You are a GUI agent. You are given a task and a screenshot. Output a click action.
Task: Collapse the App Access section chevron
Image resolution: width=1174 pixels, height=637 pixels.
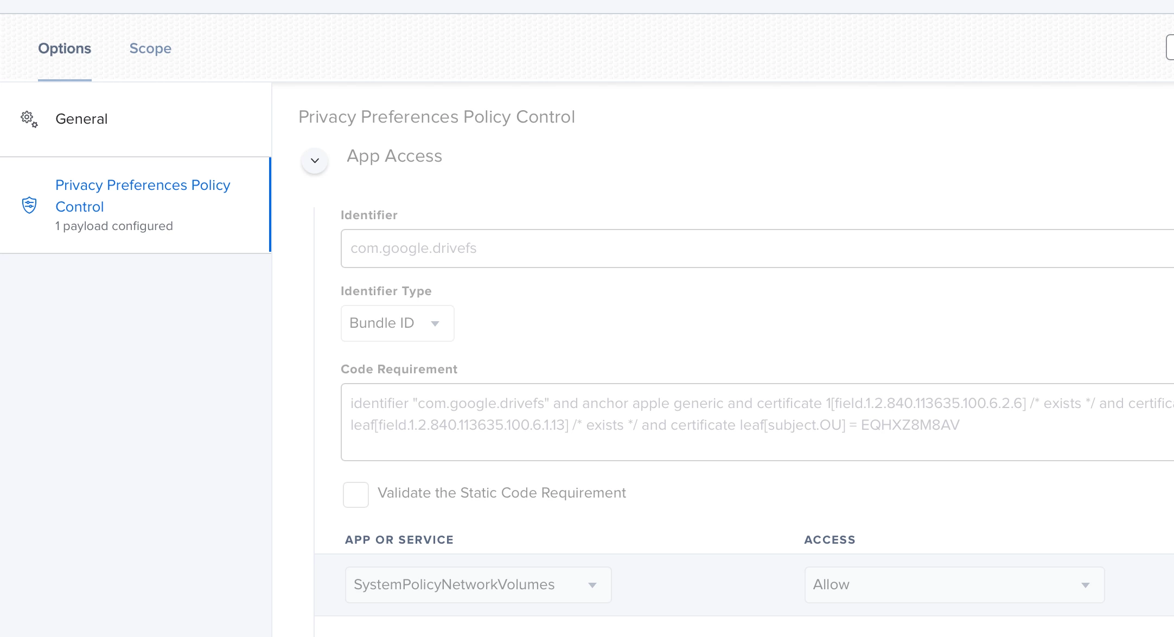coord(315,161)
